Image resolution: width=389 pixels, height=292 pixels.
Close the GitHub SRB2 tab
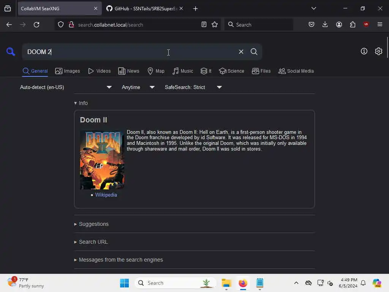181,8
